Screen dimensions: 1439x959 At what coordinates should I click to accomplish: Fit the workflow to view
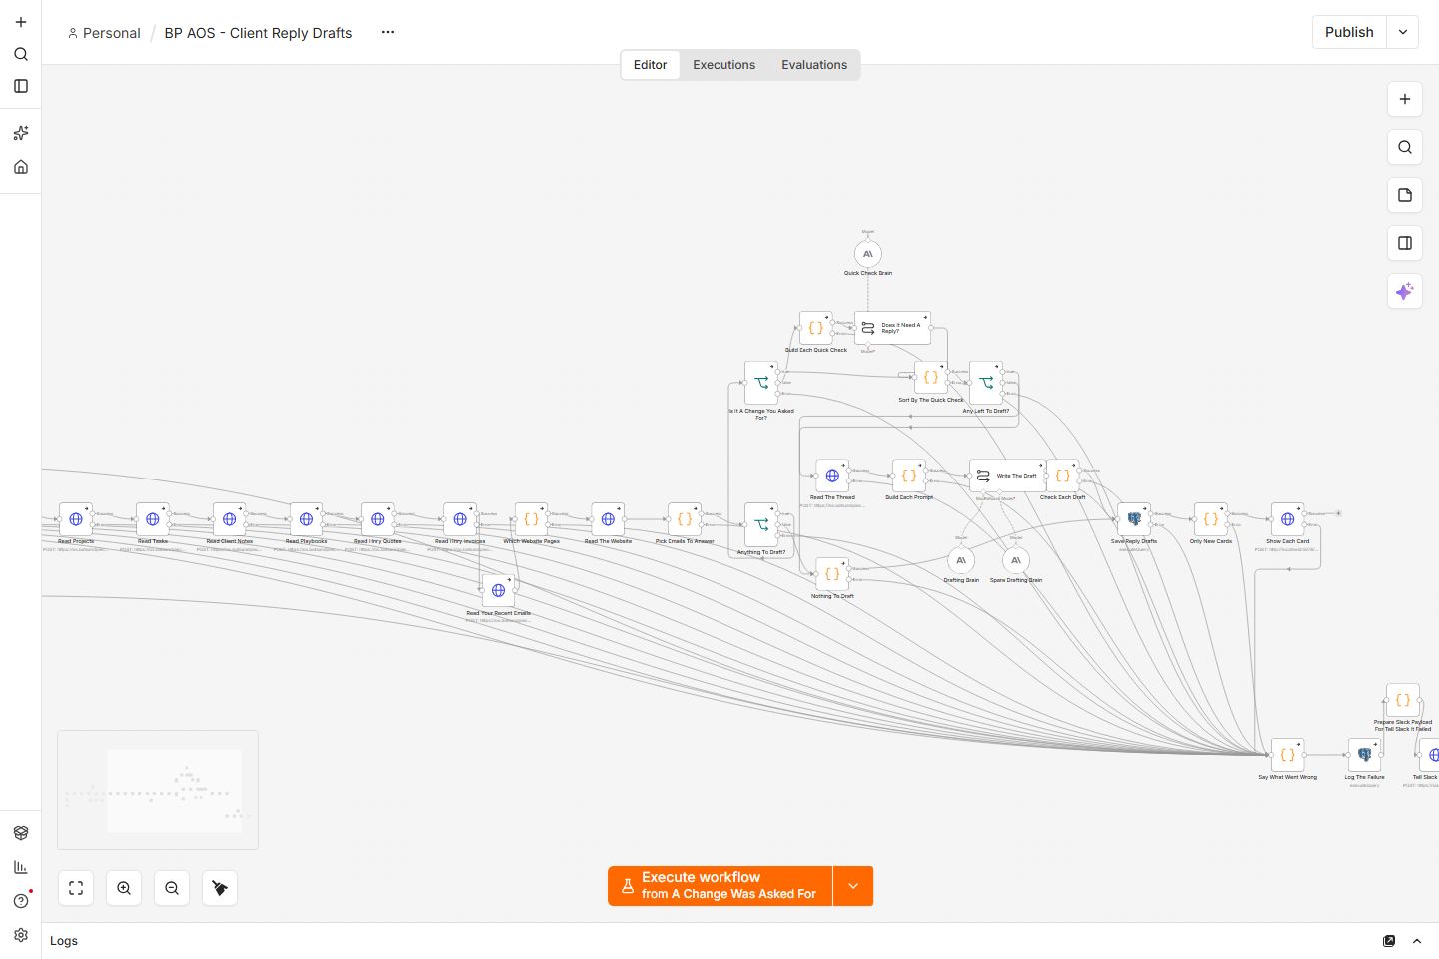[x=76, y=888]
